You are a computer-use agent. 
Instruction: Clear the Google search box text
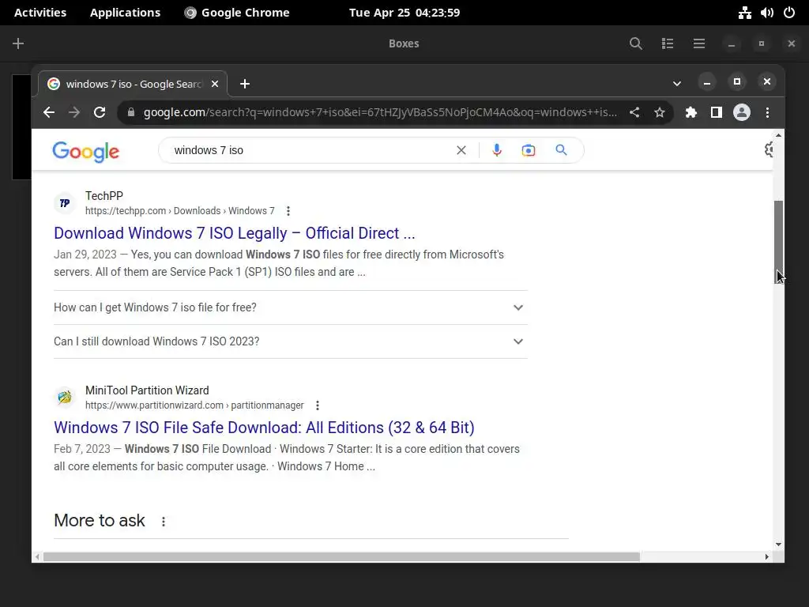pos(461,150)
